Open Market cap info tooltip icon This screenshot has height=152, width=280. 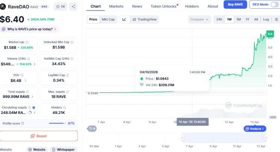click(27, 42)
